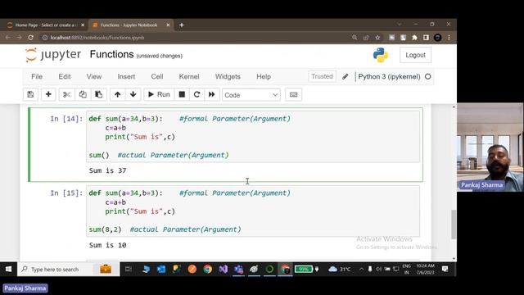Screen dimensions: 524x295
Task: Click the weather 31°C taskbar widget
Action: pos(339,269)
